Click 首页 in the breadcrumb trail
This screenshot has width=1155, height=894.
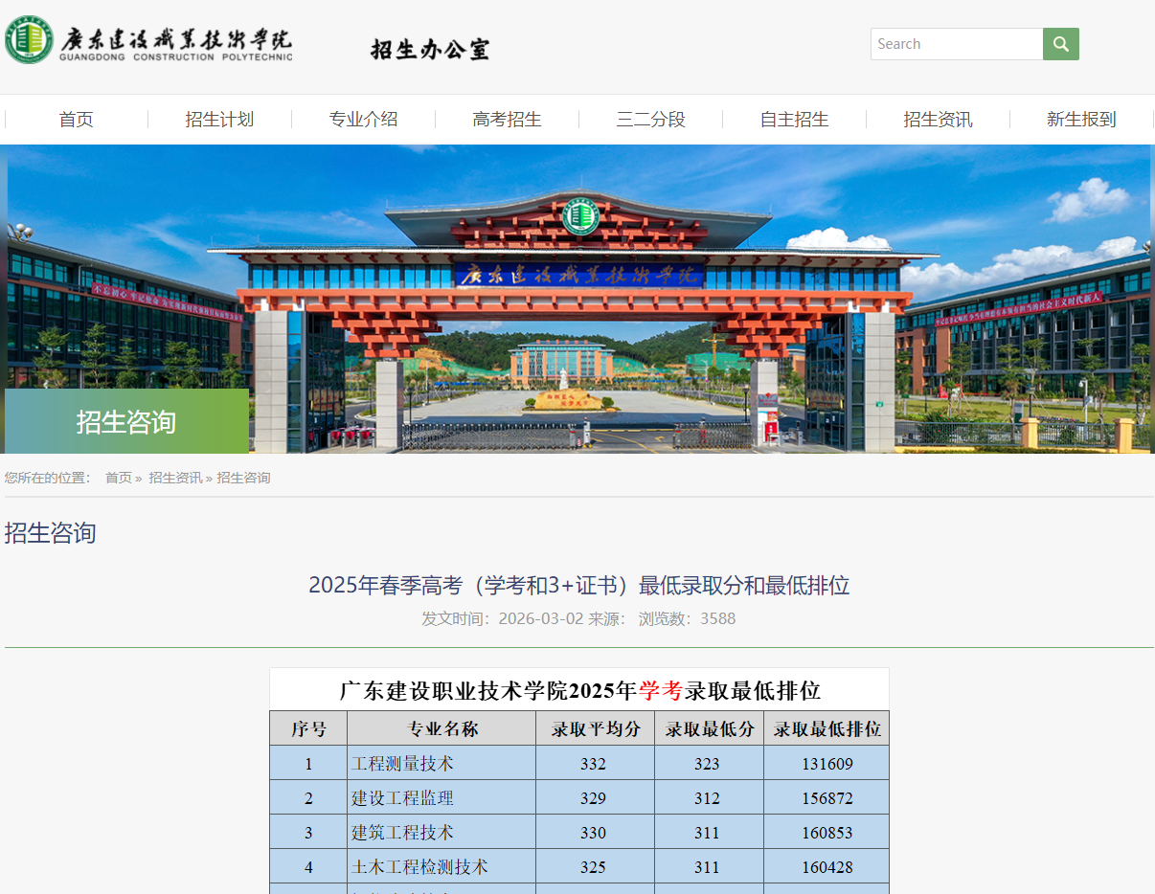[119, 478]
